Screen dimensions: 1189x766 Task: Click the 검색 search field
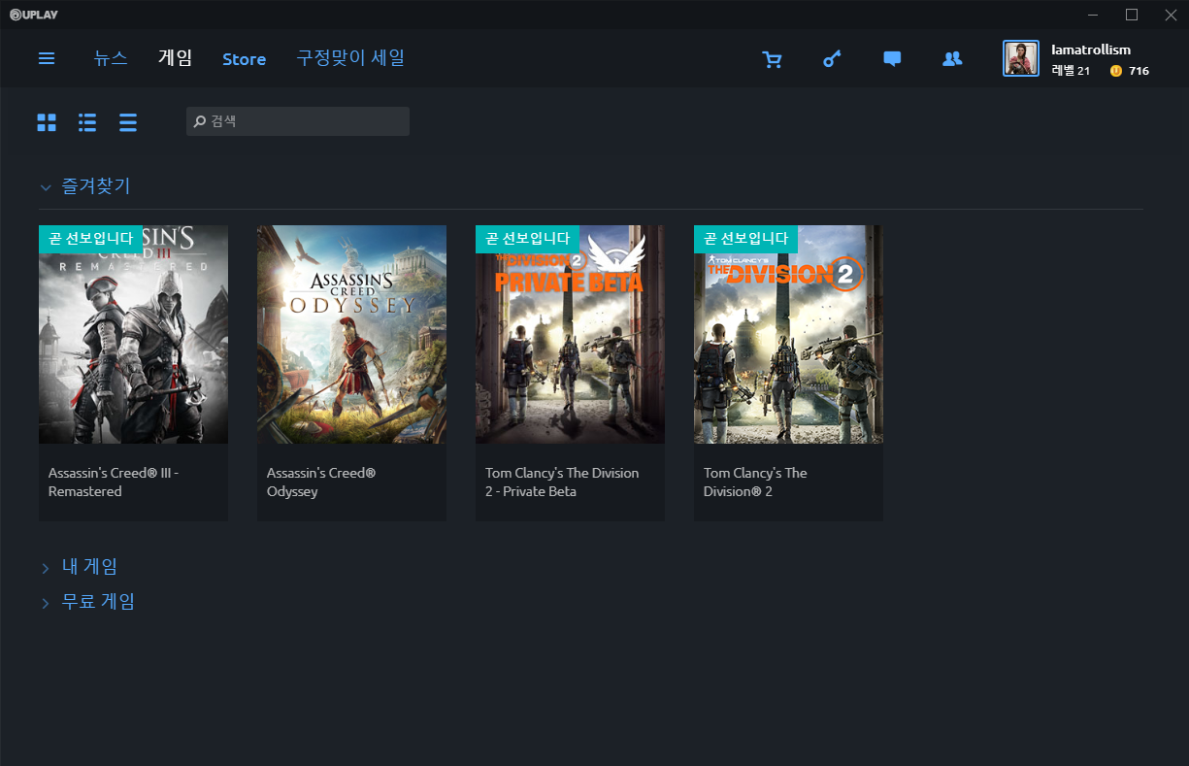click(x=301, y=121)
